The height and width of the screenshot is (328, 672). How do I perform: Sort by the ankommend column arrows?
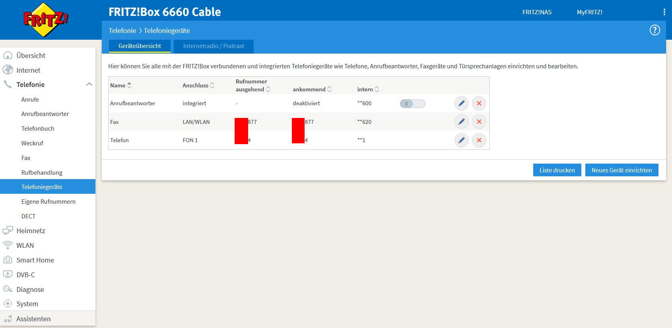[x=329, y=89]
